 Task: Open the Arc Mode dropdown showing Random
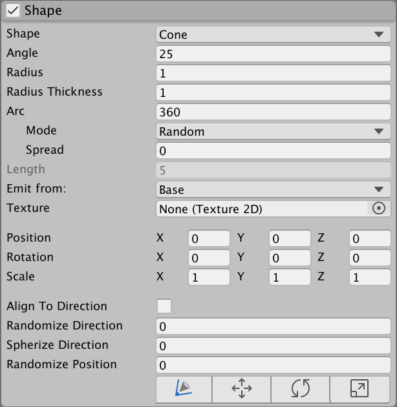pyautogui.click(x=273, y=131)
